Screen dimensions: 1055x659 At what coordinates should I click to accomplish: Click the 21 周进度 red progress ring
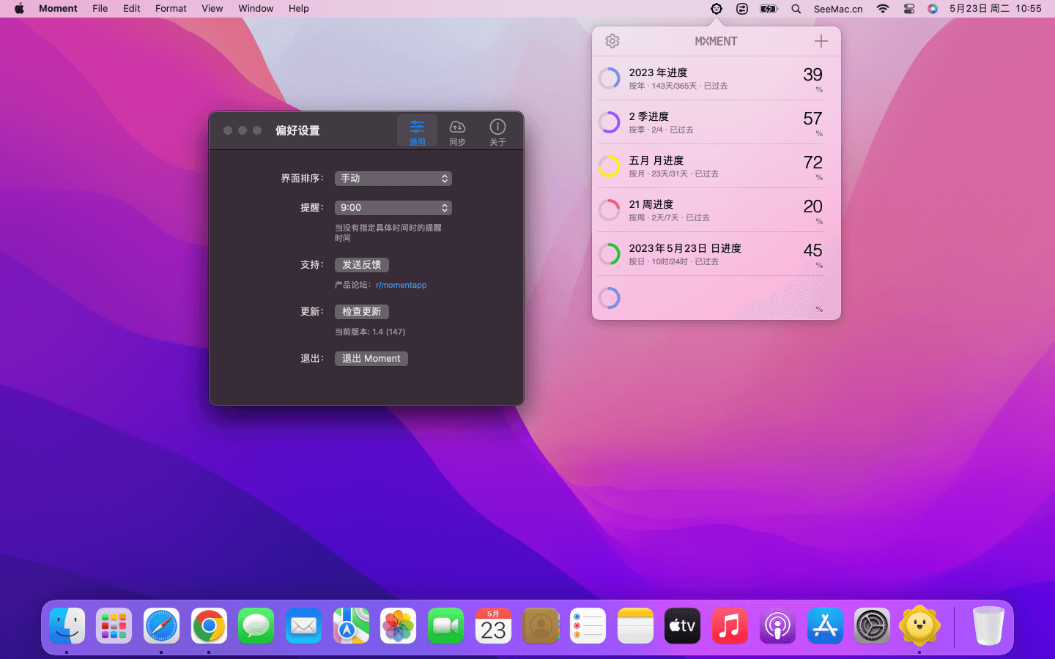click(610, 210)
